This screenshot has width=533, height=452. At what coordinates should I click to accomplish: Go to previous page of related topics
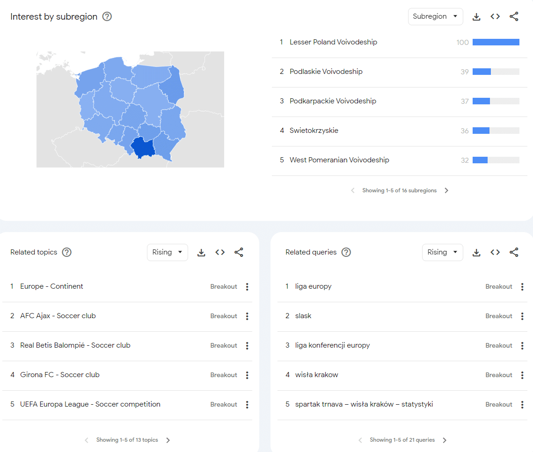click(87, 440)
